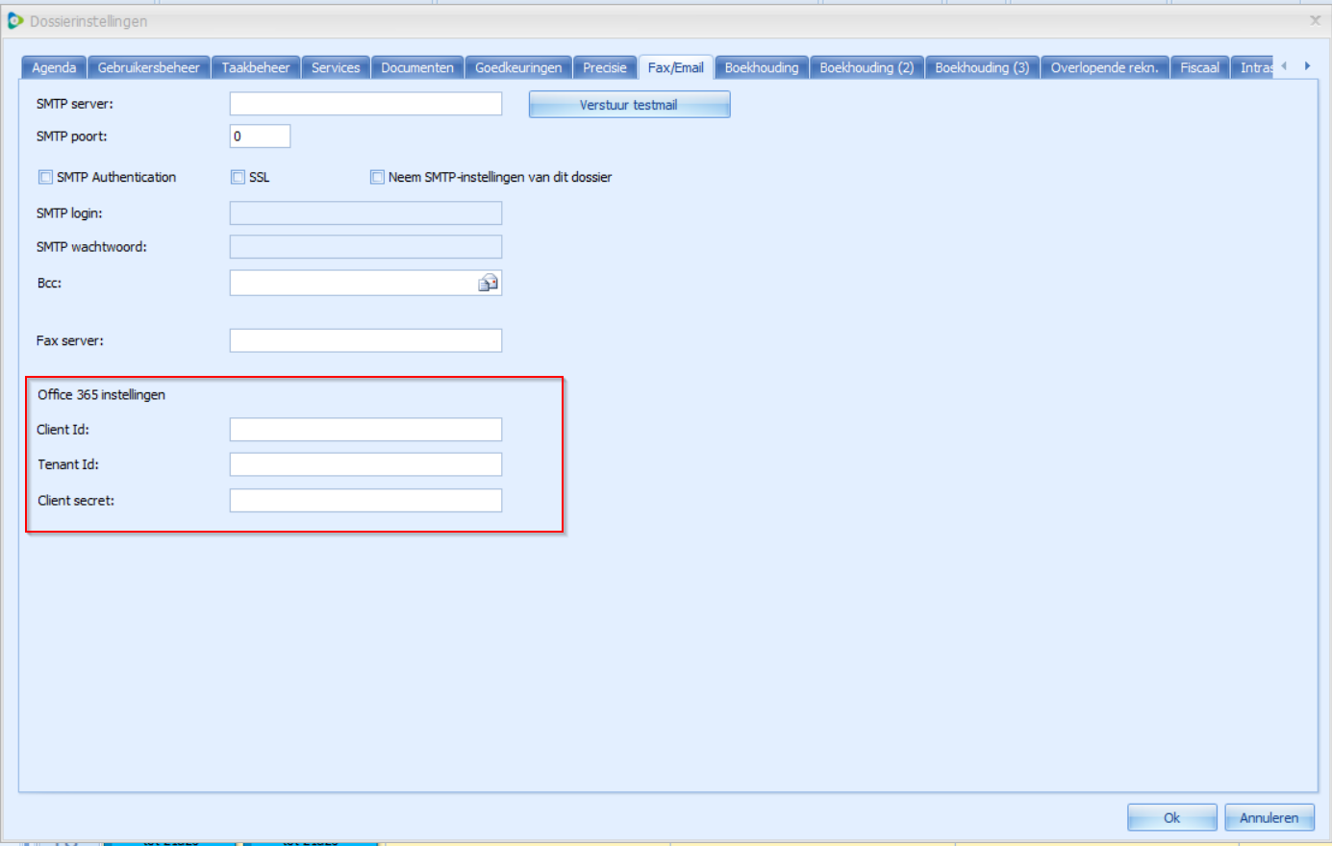
Task: Click the Annuleren button
Action: point(1269,817)
